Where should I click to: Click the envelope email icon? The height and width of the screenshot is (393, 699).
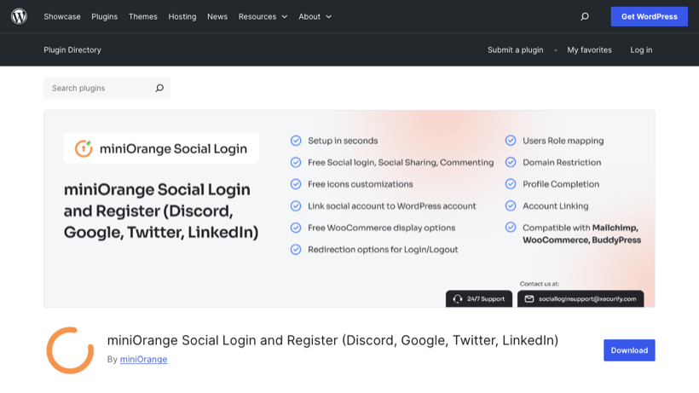coord(529,299)
